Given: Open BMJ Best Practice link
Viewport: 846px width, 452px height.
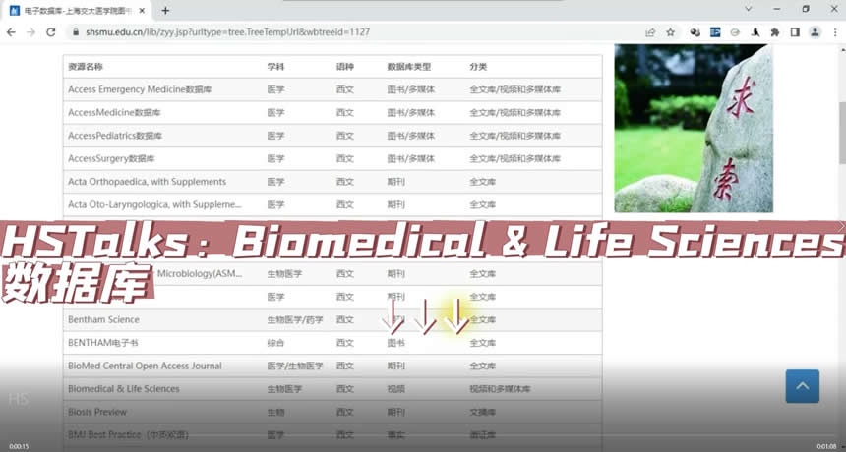Looking at the screenshot, I should pos(129,434).
